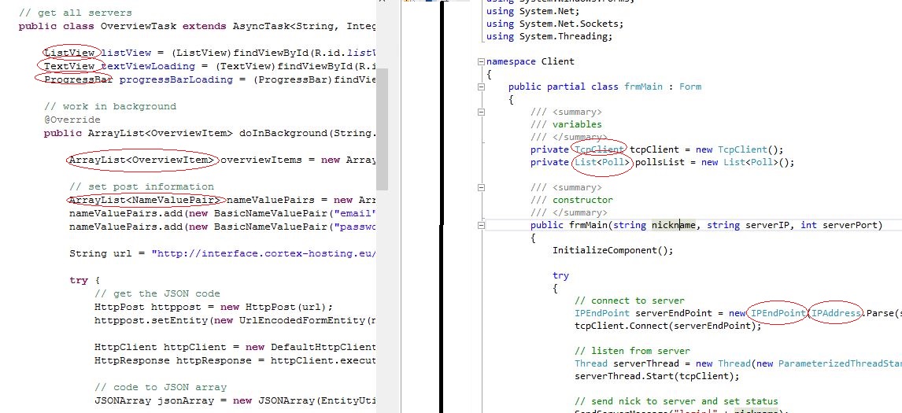The image size is (902, 413).
Task: Click the 'progressBarLoading' variable name
Action: [x=176, y=79]
